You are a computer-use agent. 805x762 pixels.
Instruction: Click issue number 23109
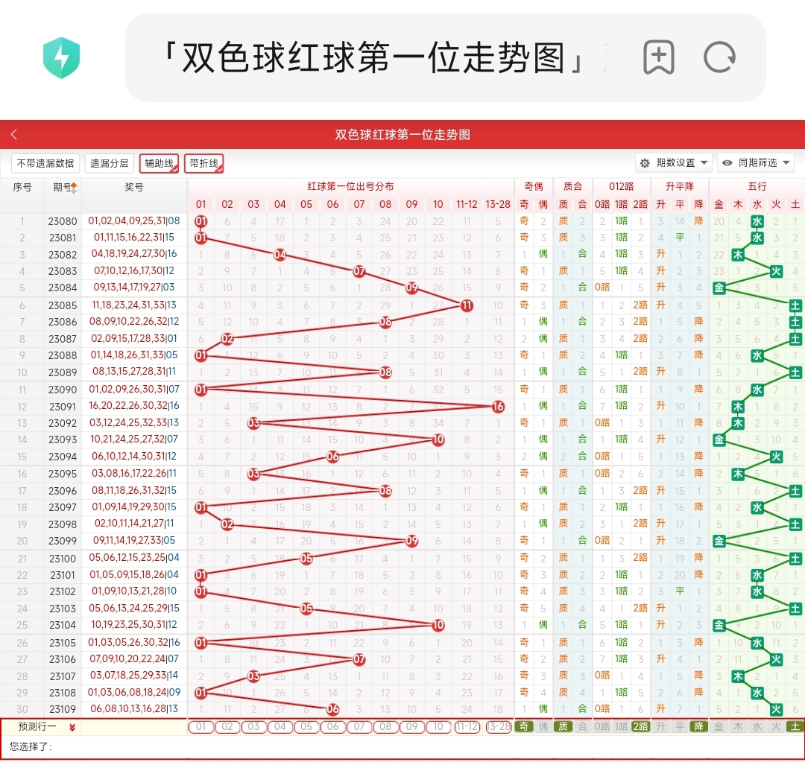[x=63, y=709]
